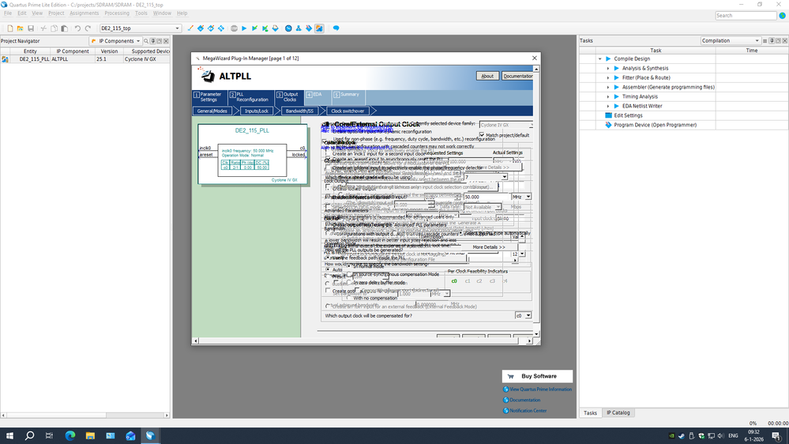789x444 pixels.
Task: Open Microsoft Edge from the taskbar
Action: (x=70, y=435)
